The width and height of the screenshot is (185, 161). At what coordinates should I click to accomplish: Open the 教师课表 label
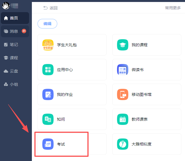coord(140,119)
